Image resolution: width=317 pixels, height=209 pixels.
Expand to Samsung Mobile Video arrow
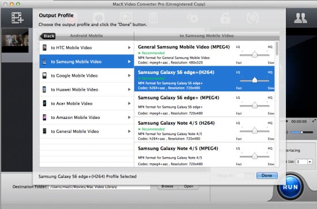click(129, 62)
